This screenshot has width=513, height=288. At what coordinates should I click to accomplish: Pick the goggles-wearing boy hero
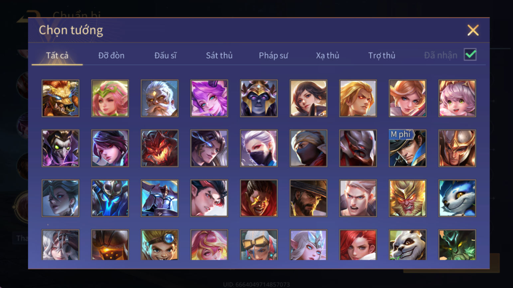pyautogui.click(x=160, y=245)
